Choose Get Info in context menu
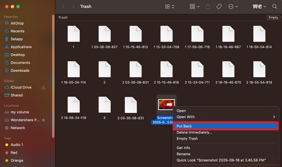Image resolution: width=282 pixels, height=167 pixels. (x=183, y=148)
